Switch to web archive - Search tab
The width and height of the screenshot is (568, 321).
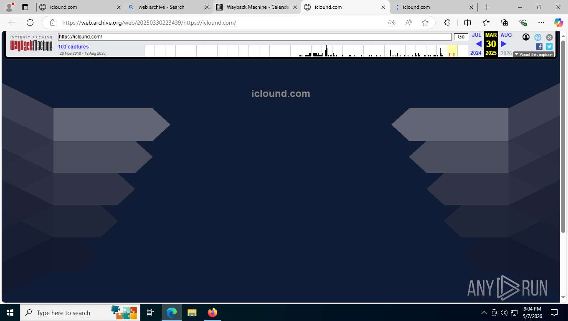168,7
